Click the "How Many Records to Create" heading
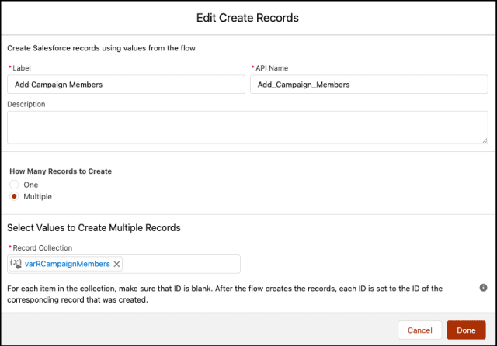 [x=61, y=171]
